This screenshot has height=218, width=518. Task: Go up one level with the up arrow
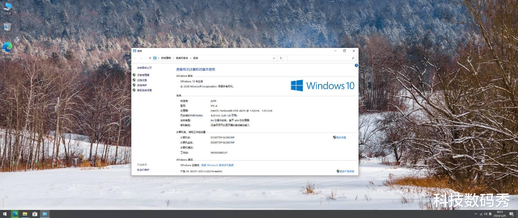tap(150, 58)
